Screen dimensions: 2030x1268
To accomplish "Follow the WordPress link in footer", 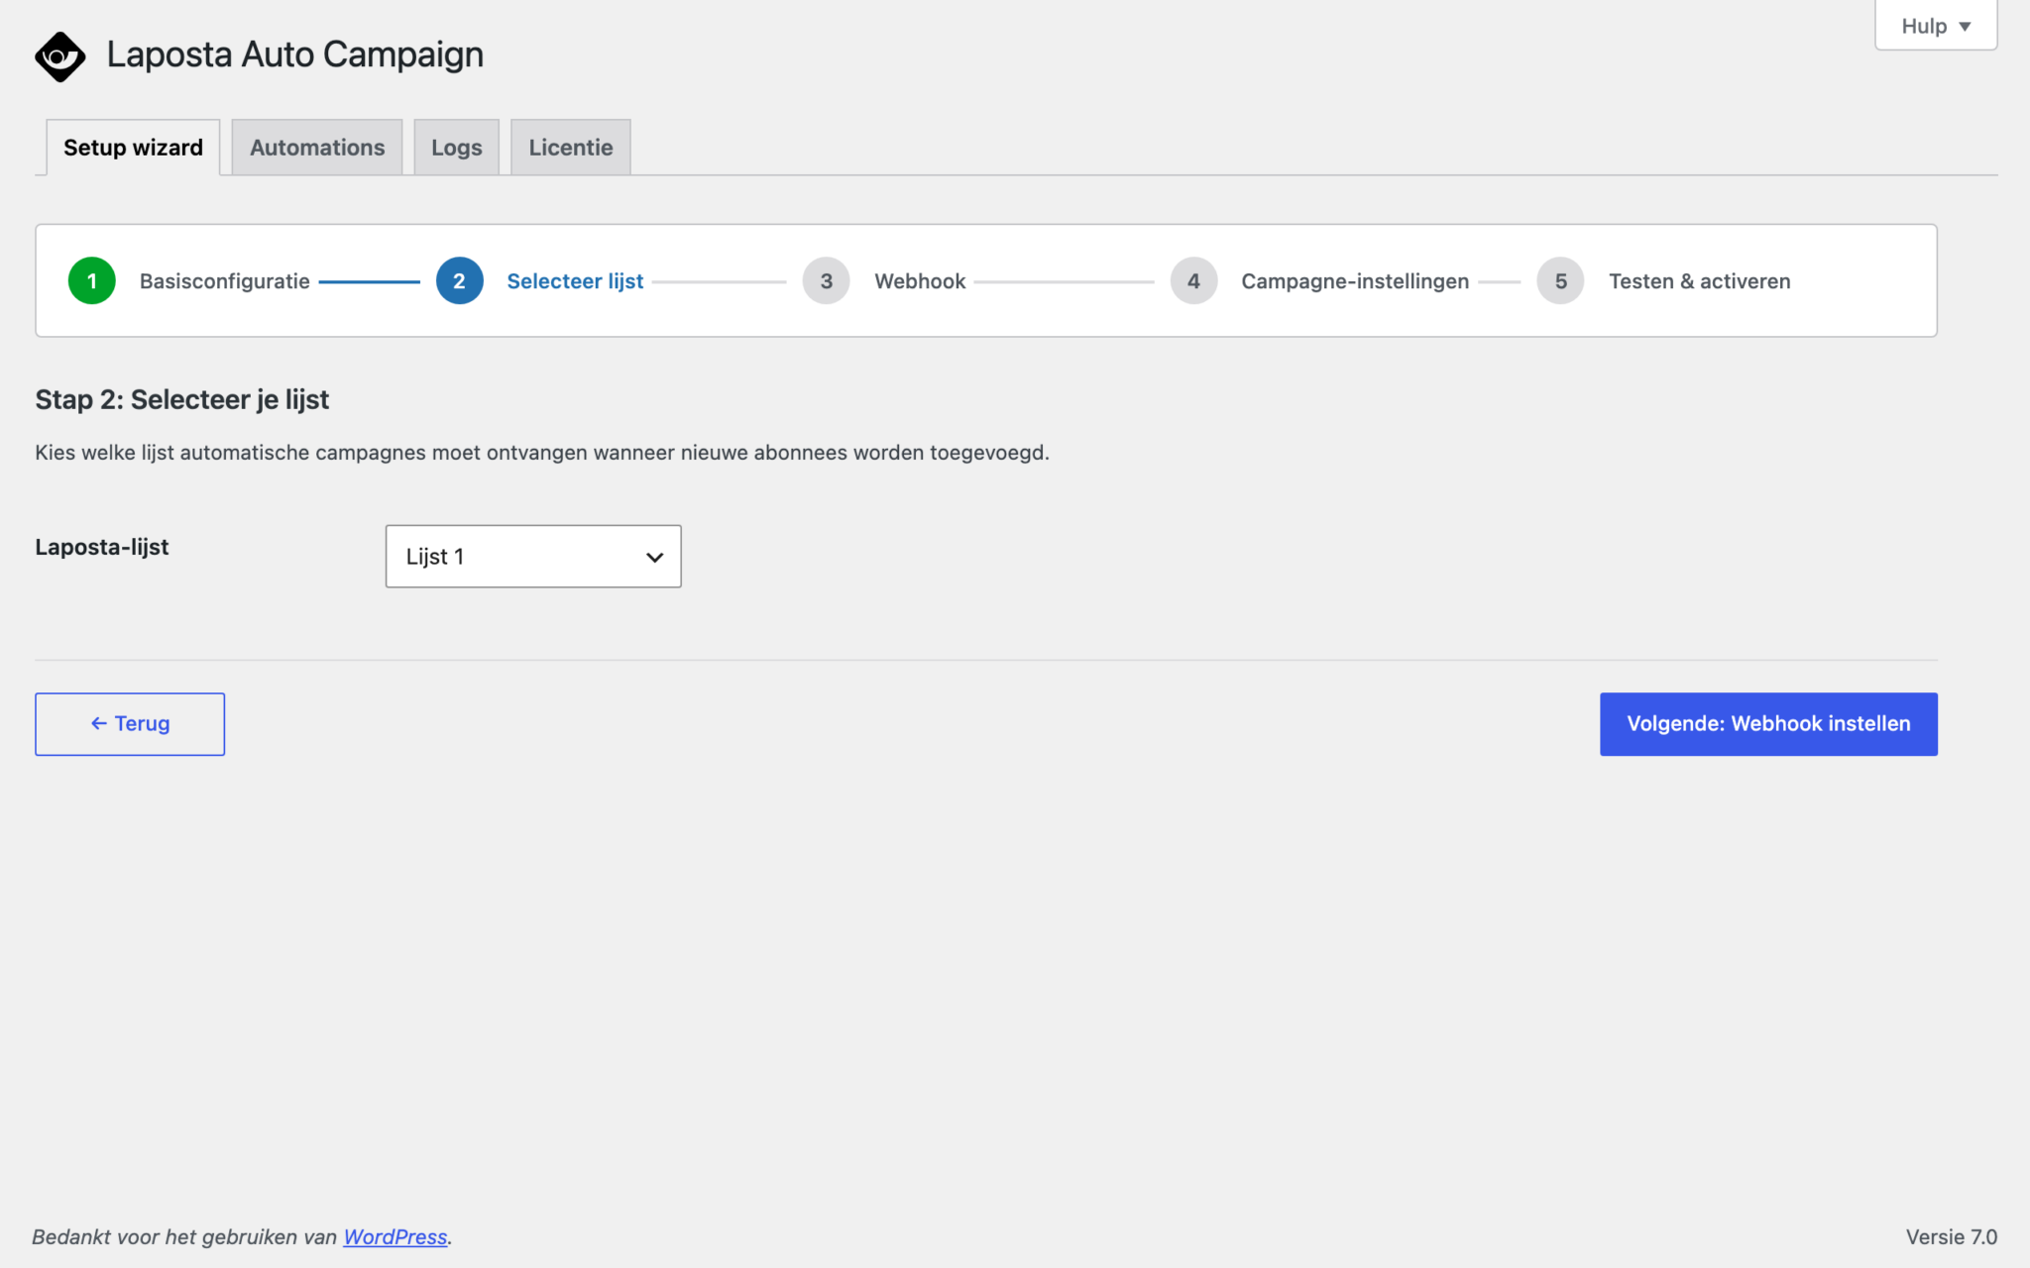I will click(x=395, y=1236).
